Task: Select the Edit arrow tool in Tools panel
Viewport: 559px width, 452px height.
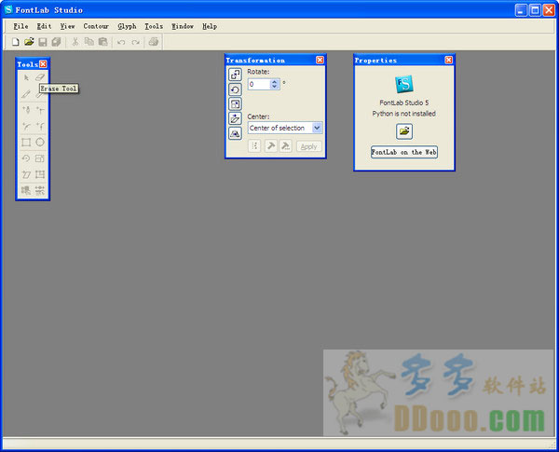Action: click(26, 77)
